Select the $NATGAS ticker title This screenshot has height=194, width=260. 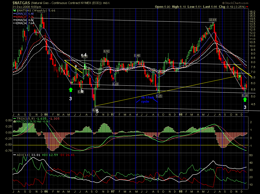pyautogui.click(x=21, y=3)
